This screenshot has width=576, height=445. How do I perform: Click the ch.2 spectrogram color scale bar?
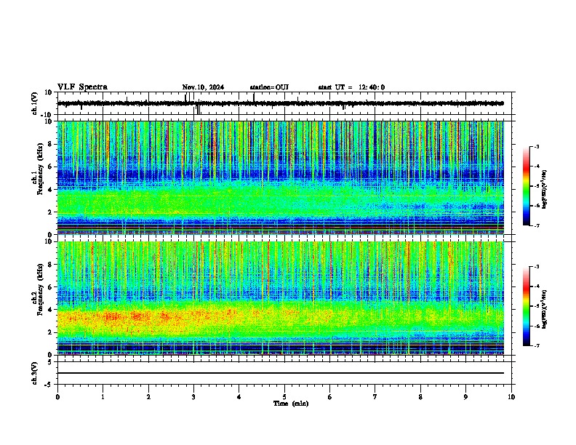pos(526,306)
